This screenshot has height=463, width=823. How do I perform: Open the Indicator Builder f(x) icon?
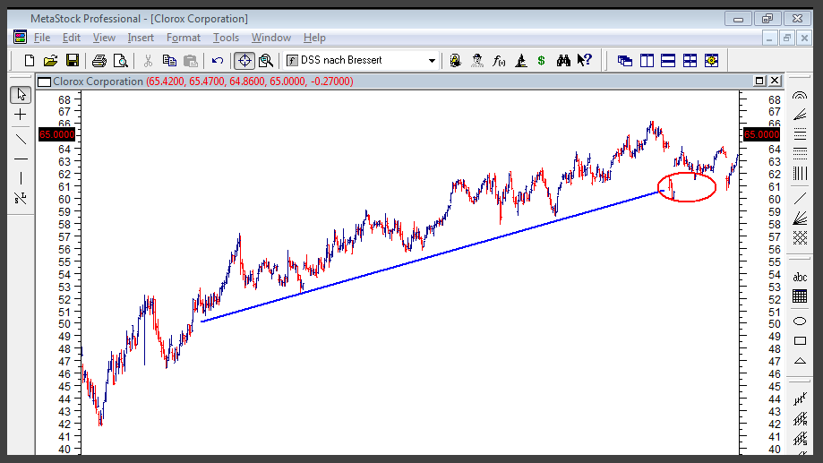[499, 60]
